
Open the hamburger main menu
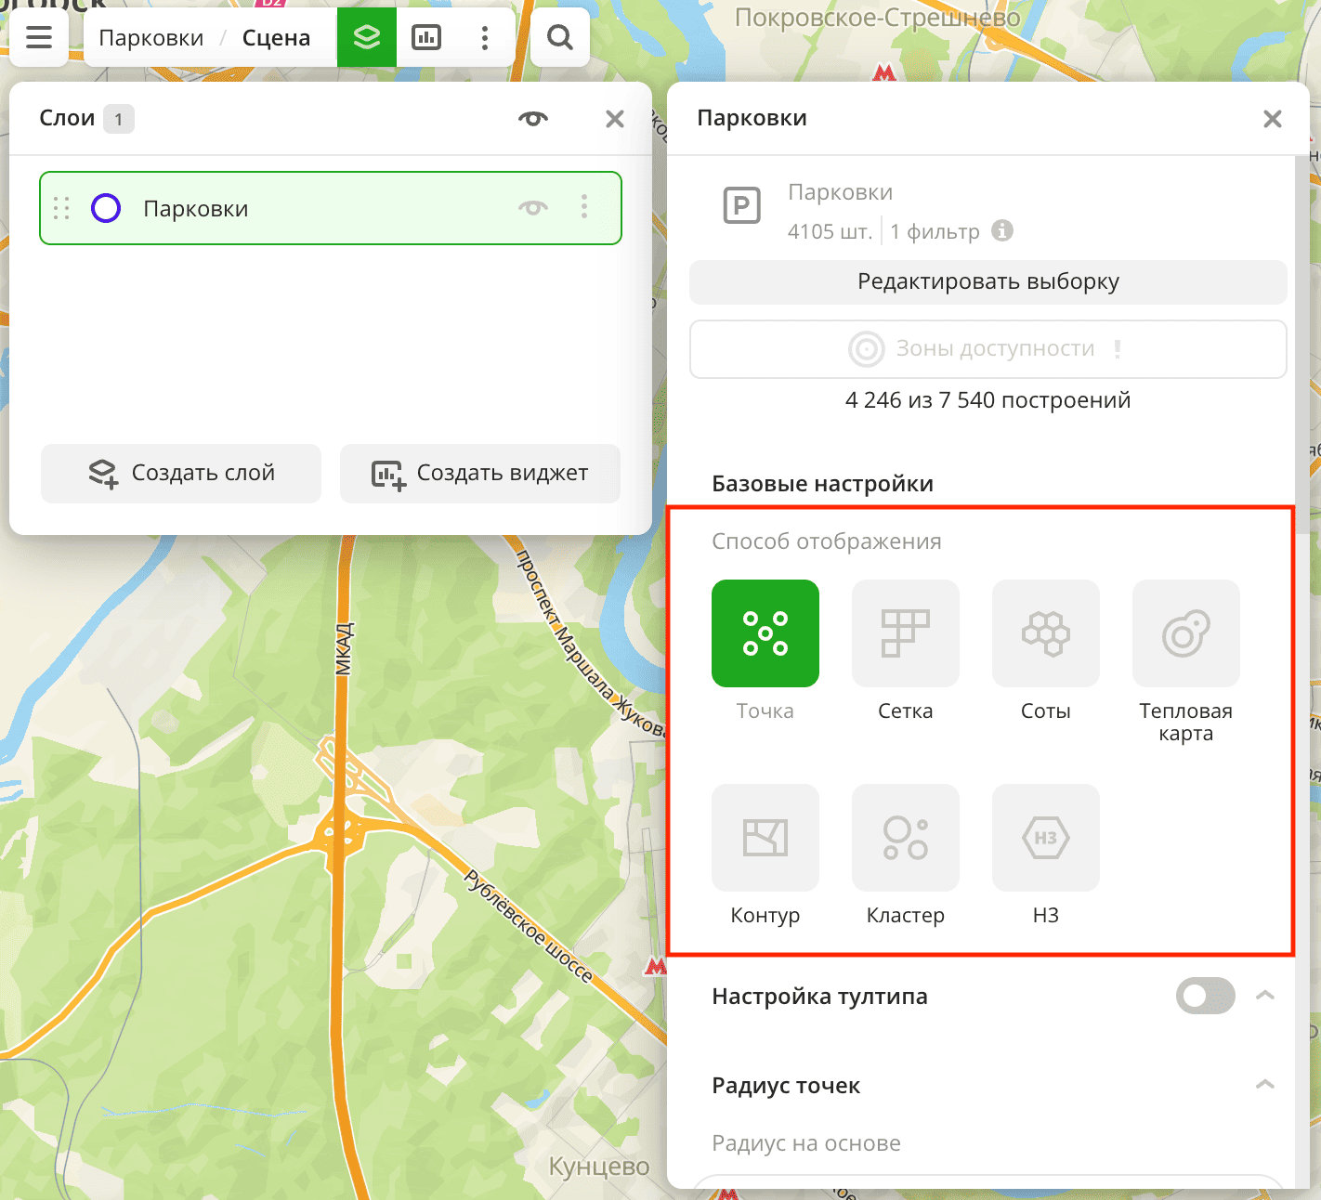(39, 37)
